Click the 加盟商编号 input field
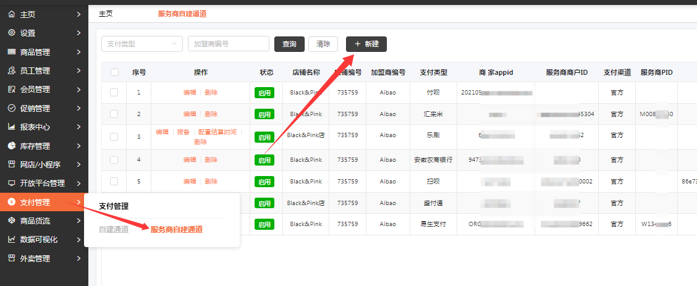The height and width of the screenshot is (286, 697). [228, 44]
